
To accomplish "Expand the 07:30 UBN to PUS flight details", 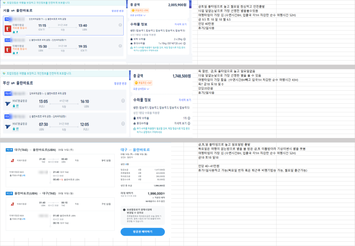I will 123,124.
